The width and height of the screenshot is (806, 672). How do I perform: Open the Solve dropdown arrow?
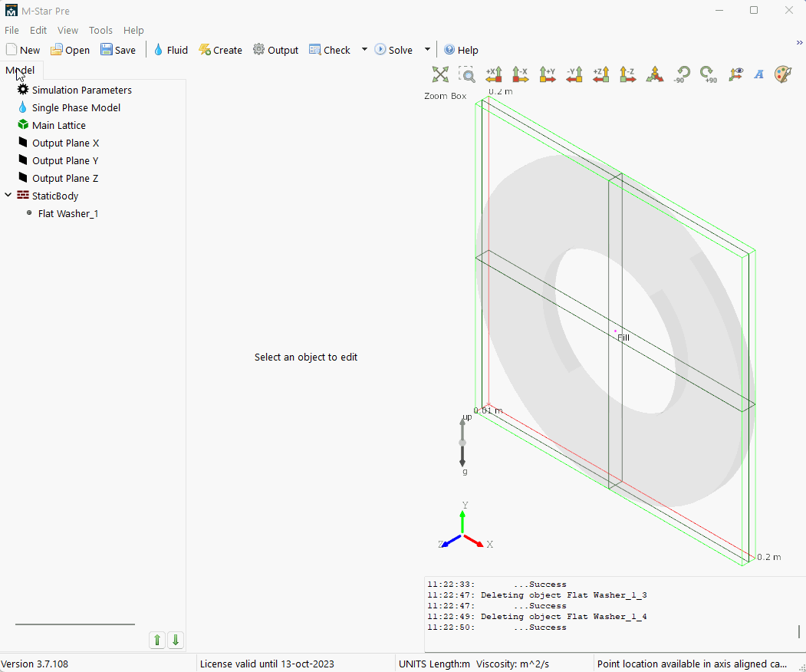427,49
